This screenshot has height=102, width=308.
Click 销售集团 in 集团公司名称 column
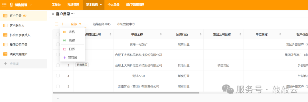[223, 65]
